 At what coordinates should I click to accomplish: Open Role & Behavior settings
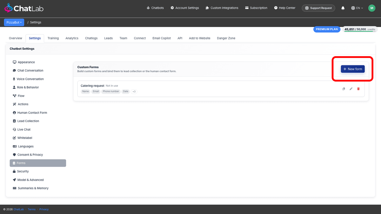38,87
